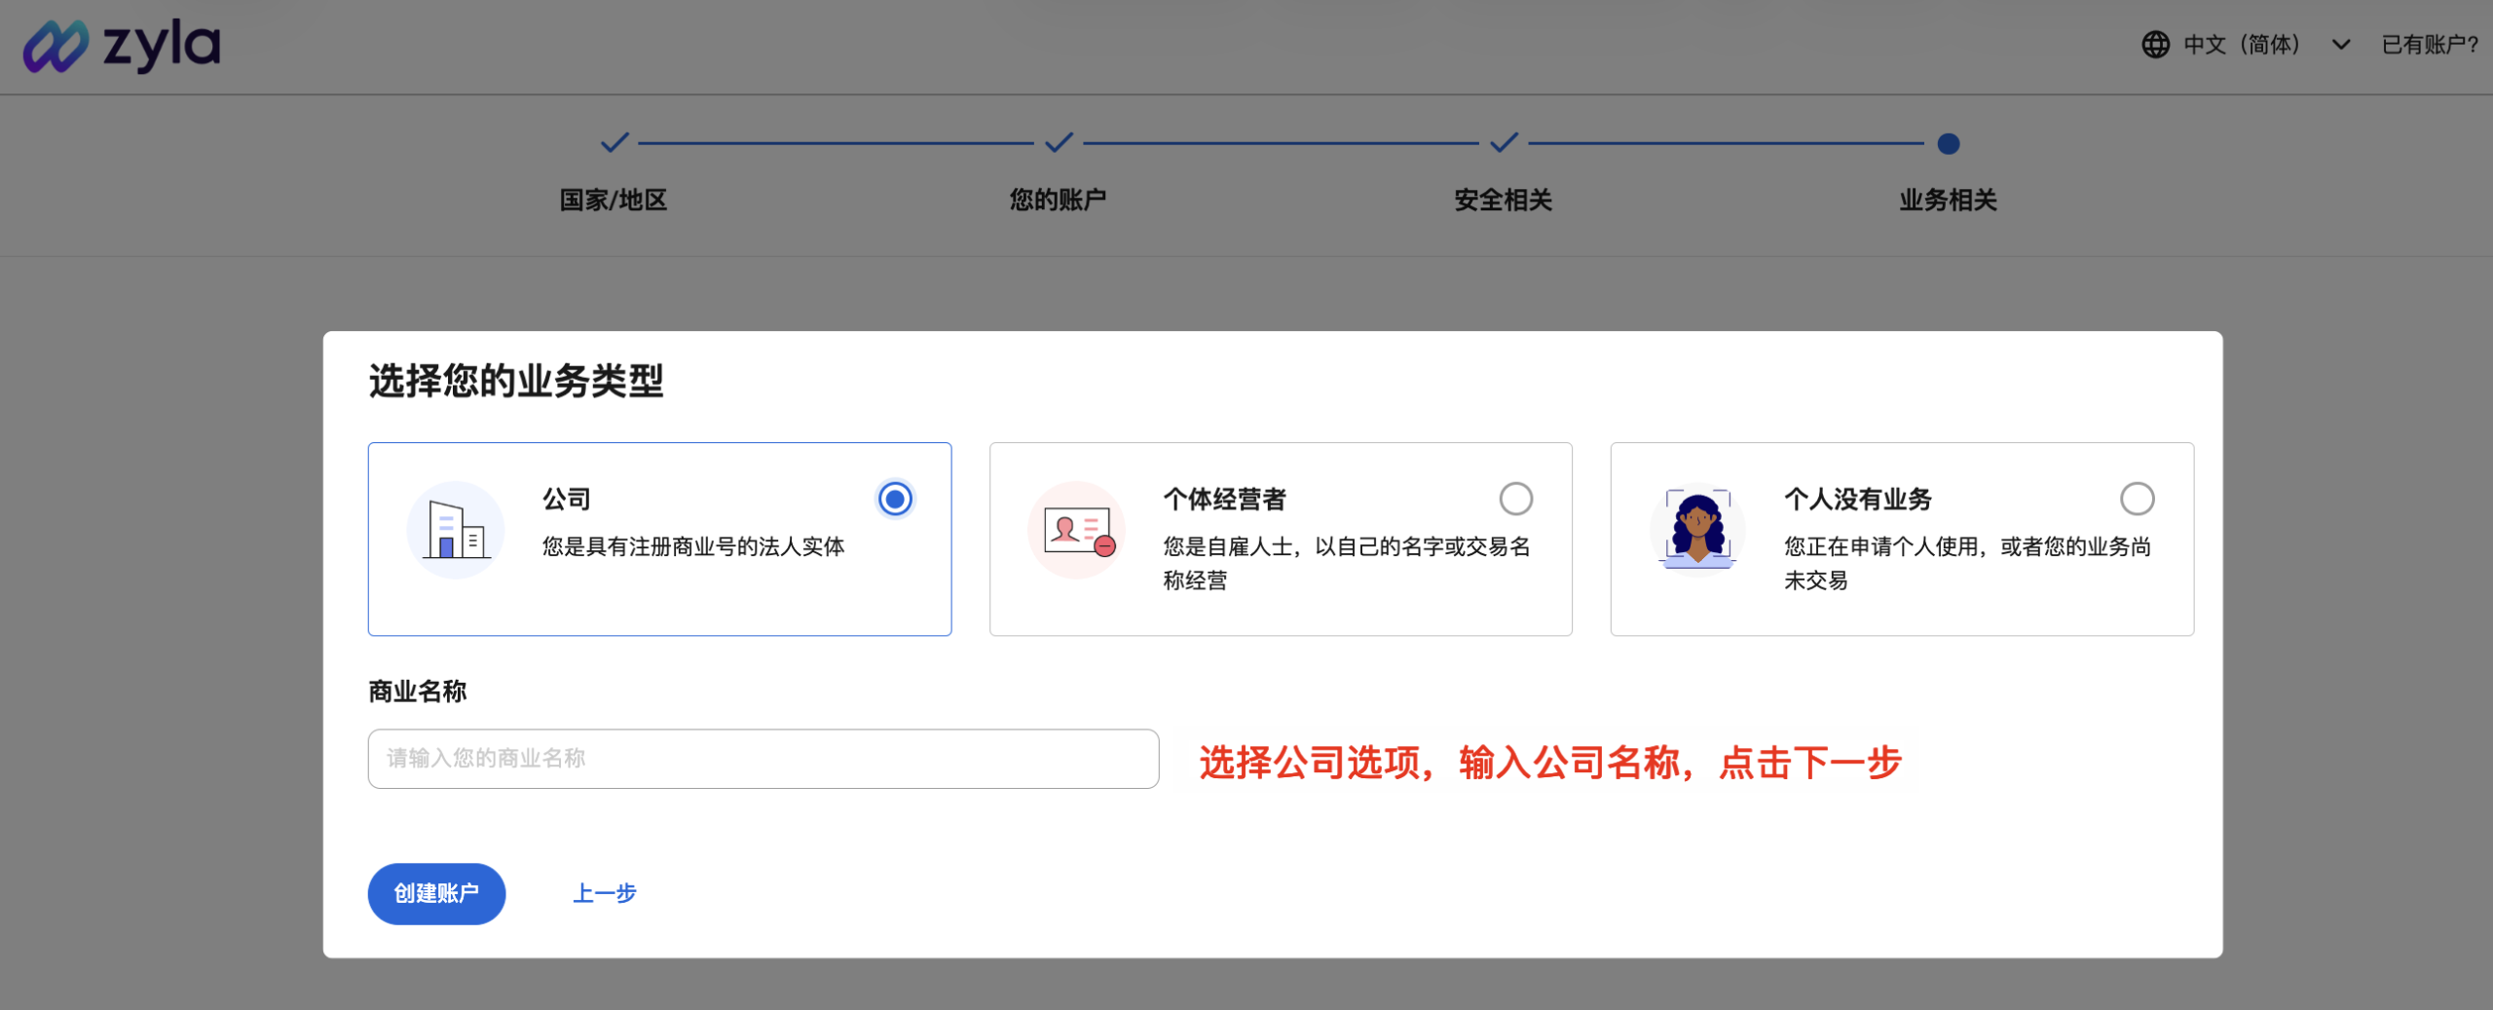Select the 个体经营者 radio button
Image resolution: width=2493 pixels, height=1010 pixels.
click(x=1515, y=499)
